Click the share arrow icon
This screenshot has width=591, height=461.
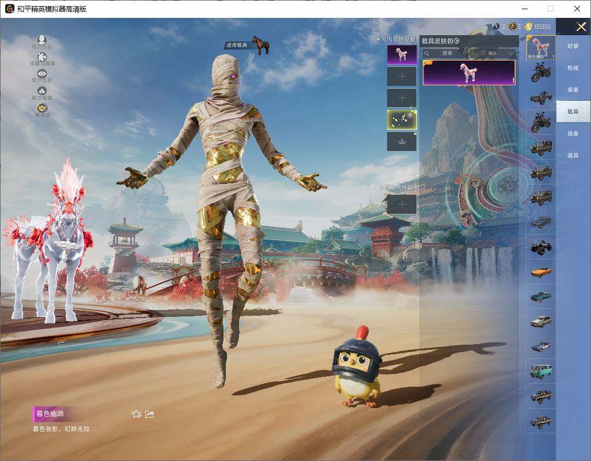150,414
